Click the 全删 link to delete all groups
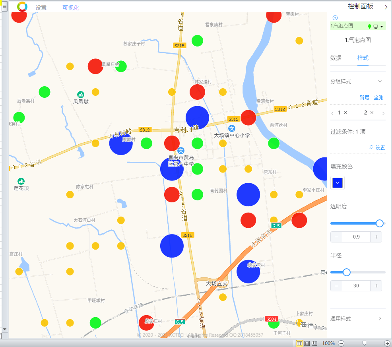 (378, 97)
